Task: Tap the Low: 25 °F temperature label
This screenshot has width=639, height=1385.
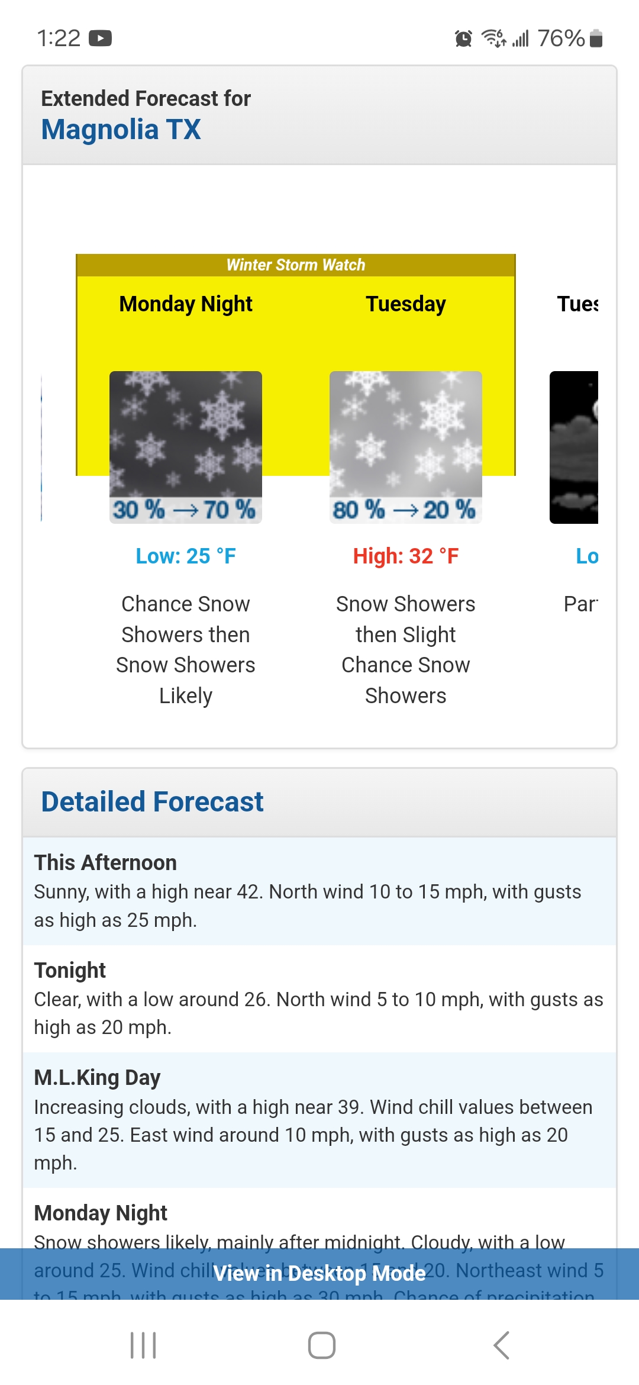Action: [x=186, y=556]
